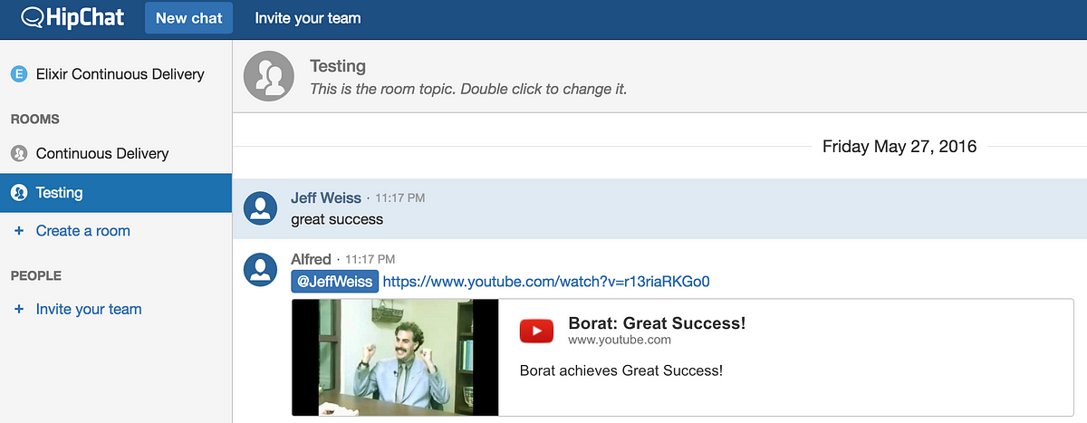Click the plus icon beside sidebar Invite your team

(x=19, y=310)
